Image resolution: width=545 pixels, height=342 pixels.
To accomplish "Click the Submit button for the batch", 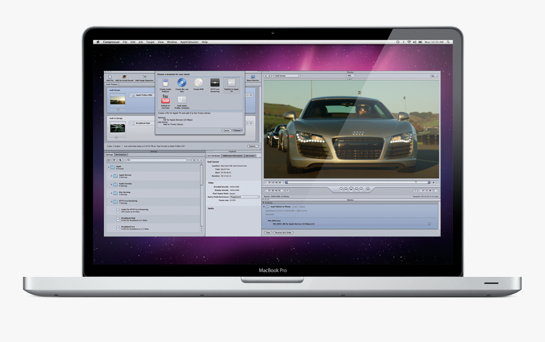I will pyautogui.click(x=252, y=146).
